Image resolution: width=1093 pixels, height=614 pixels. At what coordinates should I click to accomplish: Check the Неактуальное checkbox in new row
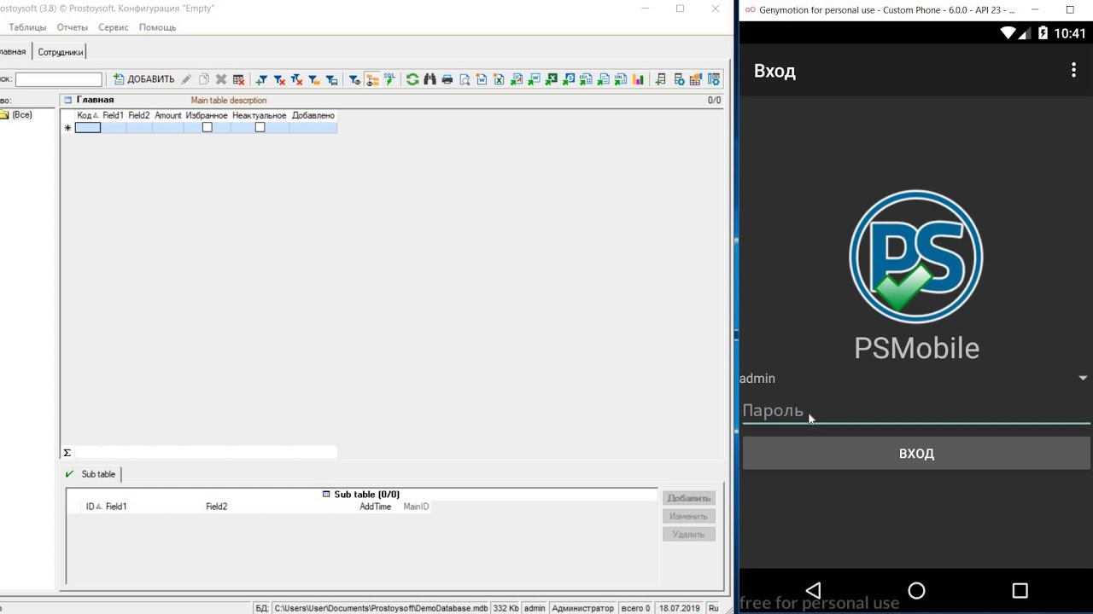[260, 127]
